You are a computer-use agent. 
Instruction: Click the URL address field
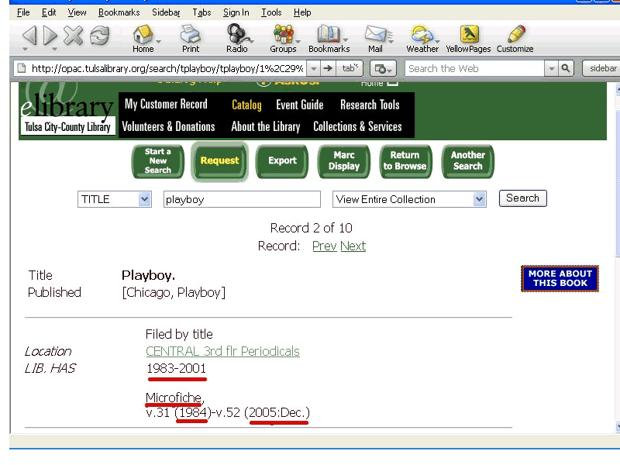point(167,68)
